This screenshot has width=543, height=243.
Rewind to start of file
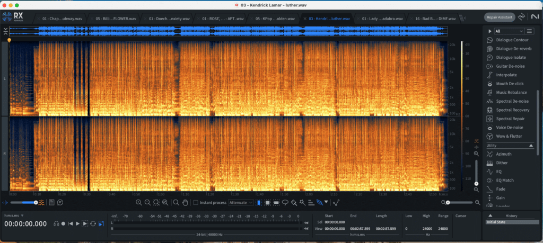(71, 223)
